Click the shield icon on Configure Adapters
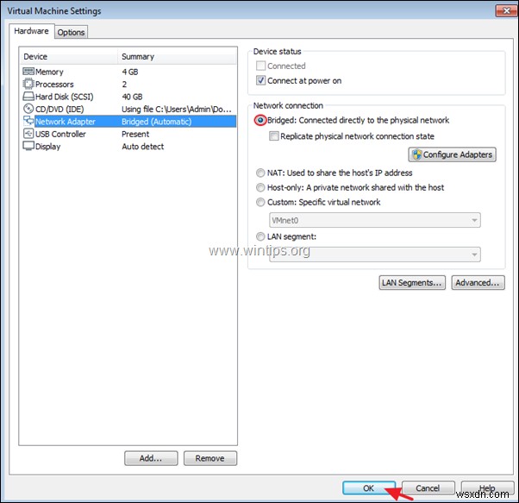 [417, 154]
